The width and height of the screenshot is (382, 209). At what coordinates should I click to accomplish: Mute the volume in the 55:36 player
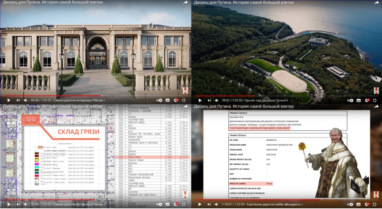26,204
